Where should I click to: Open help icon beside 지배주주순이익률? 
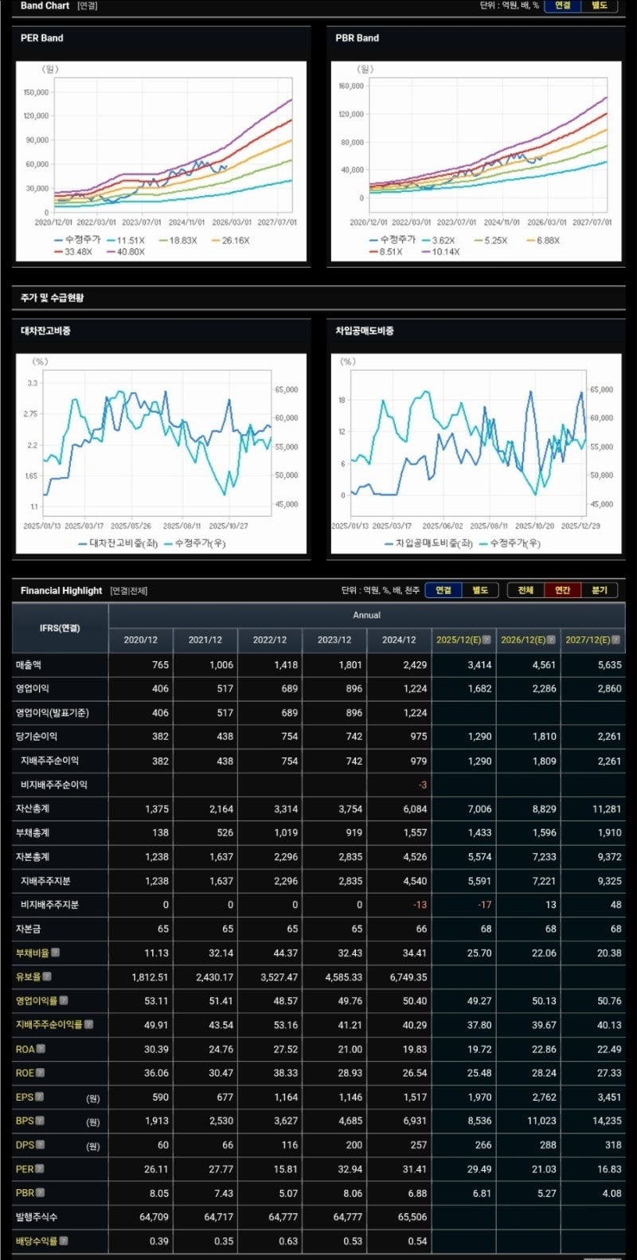pyautogui.click(x=89, y=1024)
